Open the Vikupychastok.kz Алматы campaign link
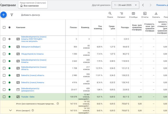This screenshot has width=168, height=114. click(32, 54)
